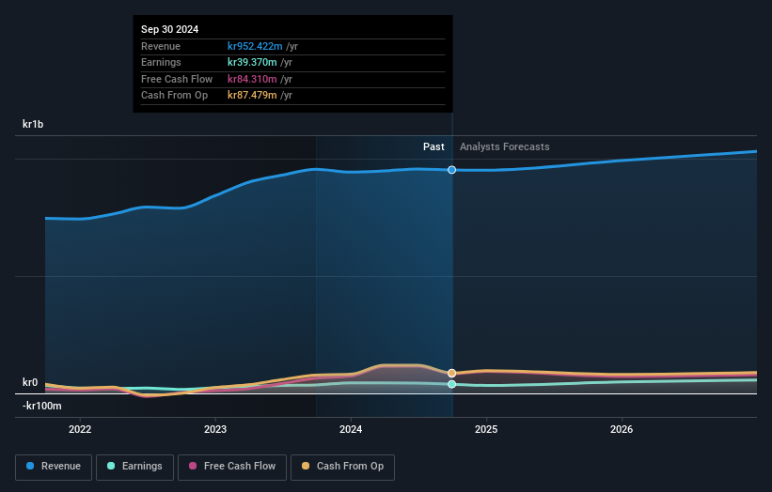Toggle the Cash From Op legend button
This screenshot has height=492, width=772.
[342, 467]
